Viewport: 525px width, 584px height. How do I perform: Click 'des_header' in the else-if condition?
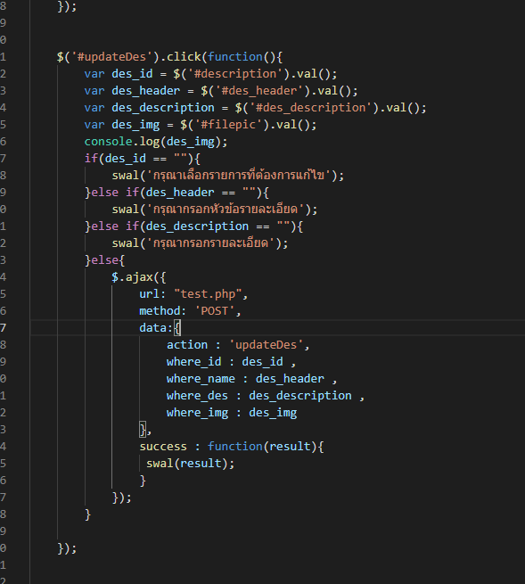coord(180,193)
